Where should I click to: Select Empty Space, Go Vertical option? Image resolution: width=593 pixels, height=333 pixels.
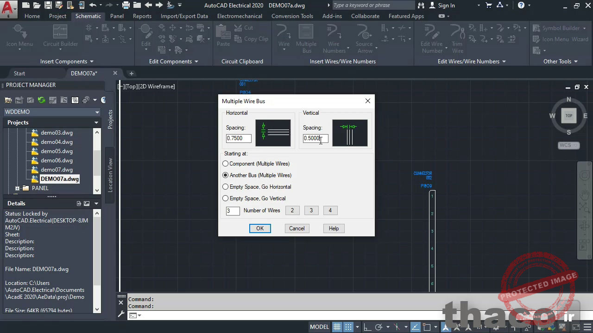(x=225, y=198)
